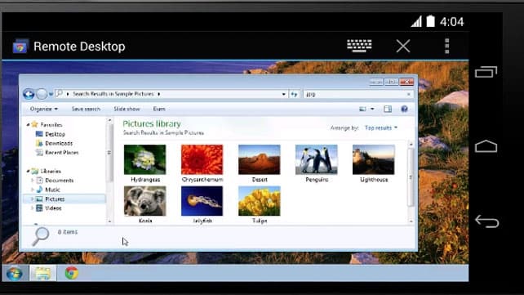Select the Koala thumbnail
524x295 pixels.
pos(144,201)
